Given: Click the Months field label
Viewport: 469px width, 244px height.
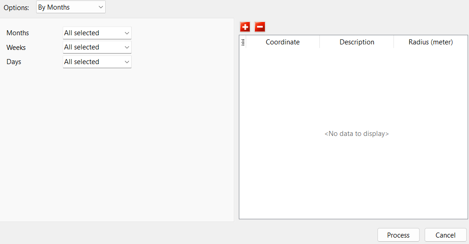Looking at the screenshot, I should pyautogui.click(x=18, y=33).
